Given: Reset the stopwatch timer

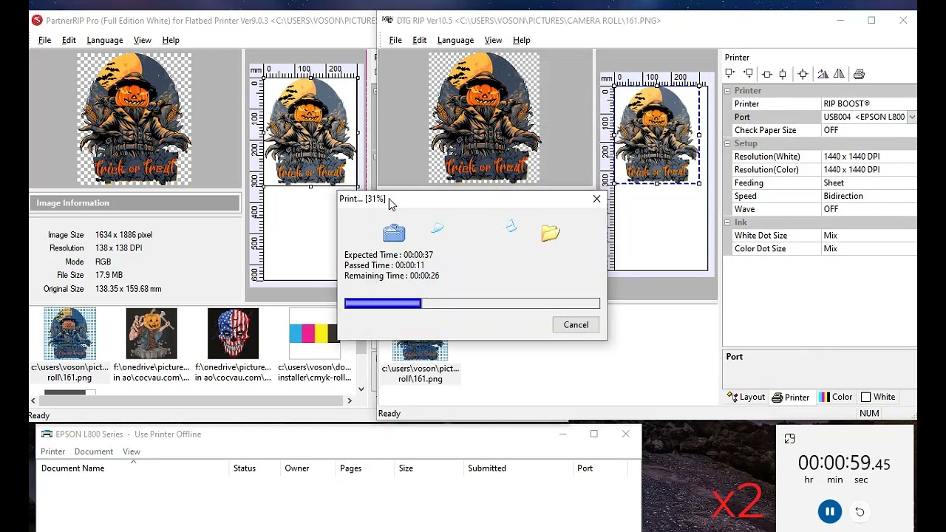Looking at the screenshot, I should (860, 511).
